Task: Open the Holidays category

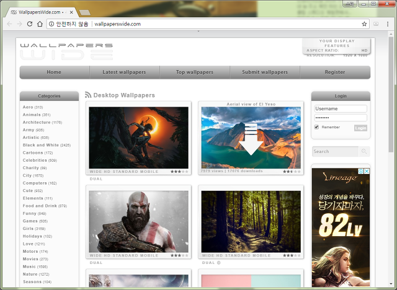Action: [x=37, y=236]
